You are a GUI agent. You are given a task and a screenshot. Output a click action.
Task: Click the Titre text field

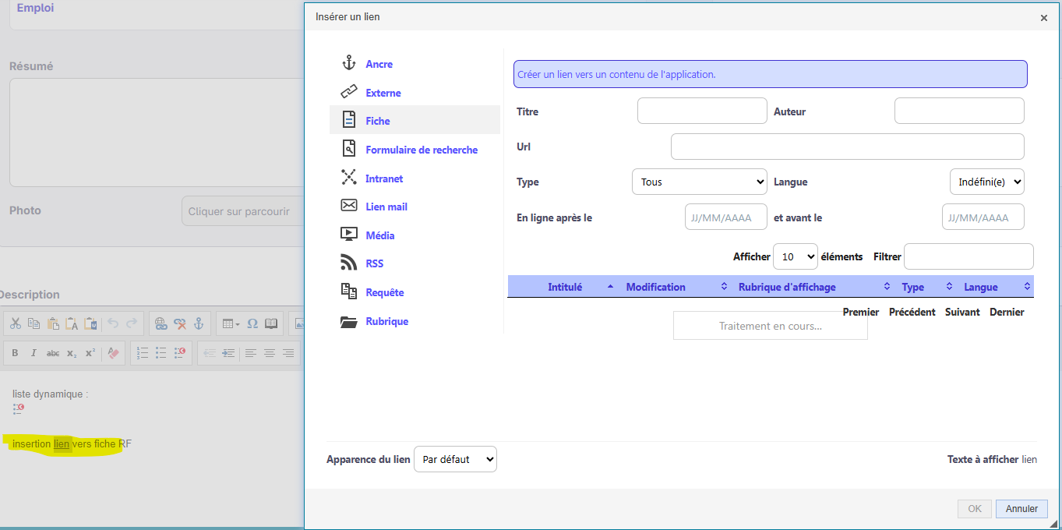coord(701,111)
